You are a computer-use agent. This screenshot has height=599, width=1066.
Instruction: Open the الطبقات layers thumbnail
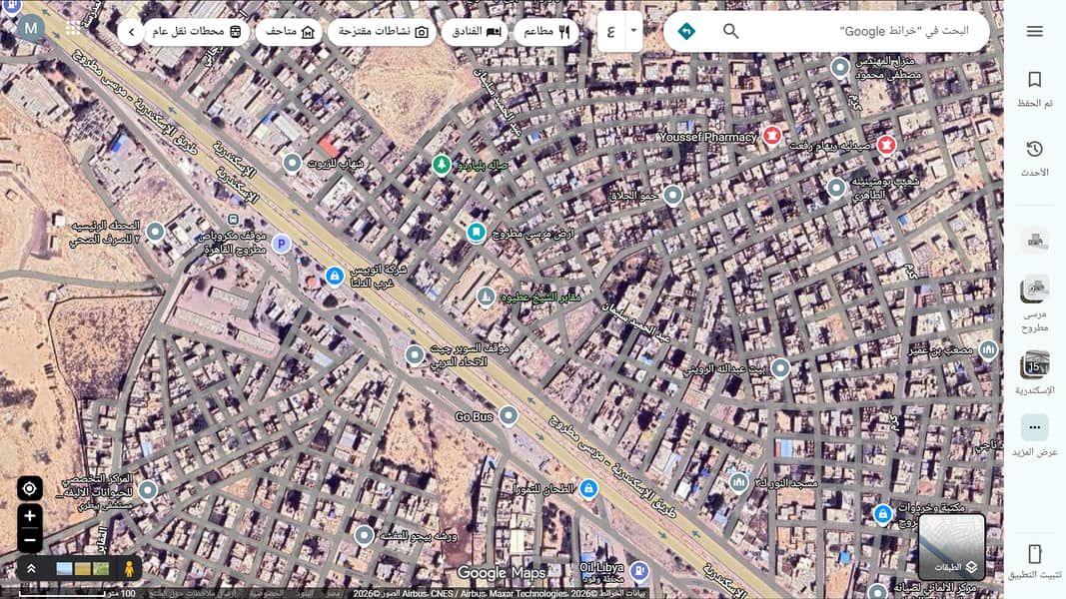tap(952, 546)
